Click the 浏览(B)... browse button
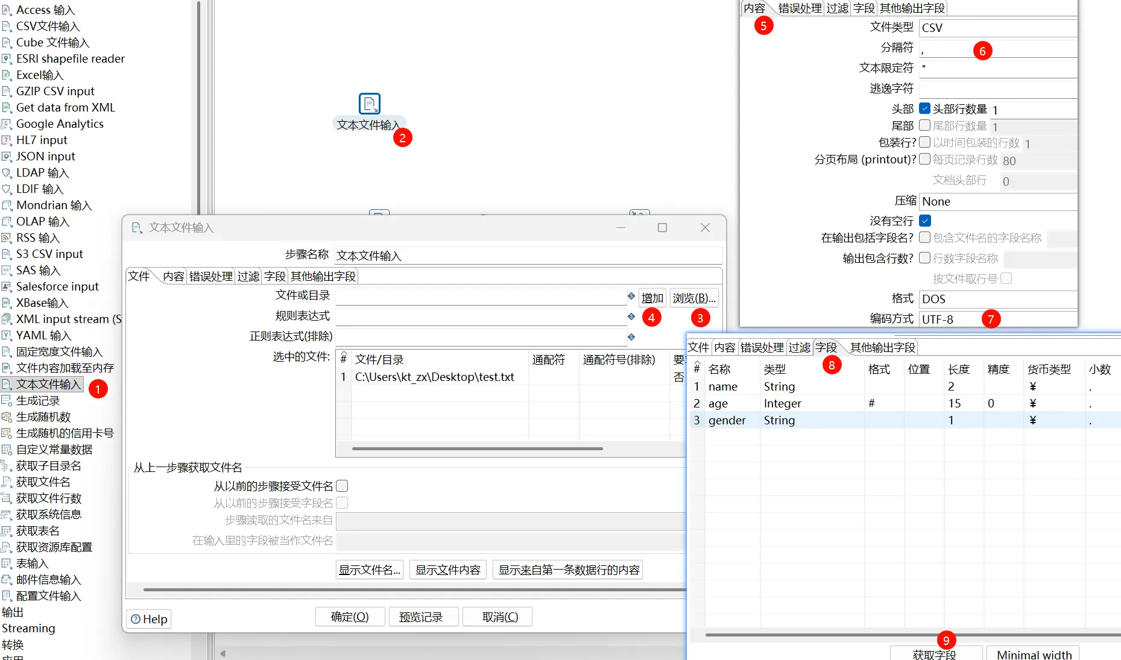Screen dimensions: 1121x660 pyautogui.click(x=693, y=298)
